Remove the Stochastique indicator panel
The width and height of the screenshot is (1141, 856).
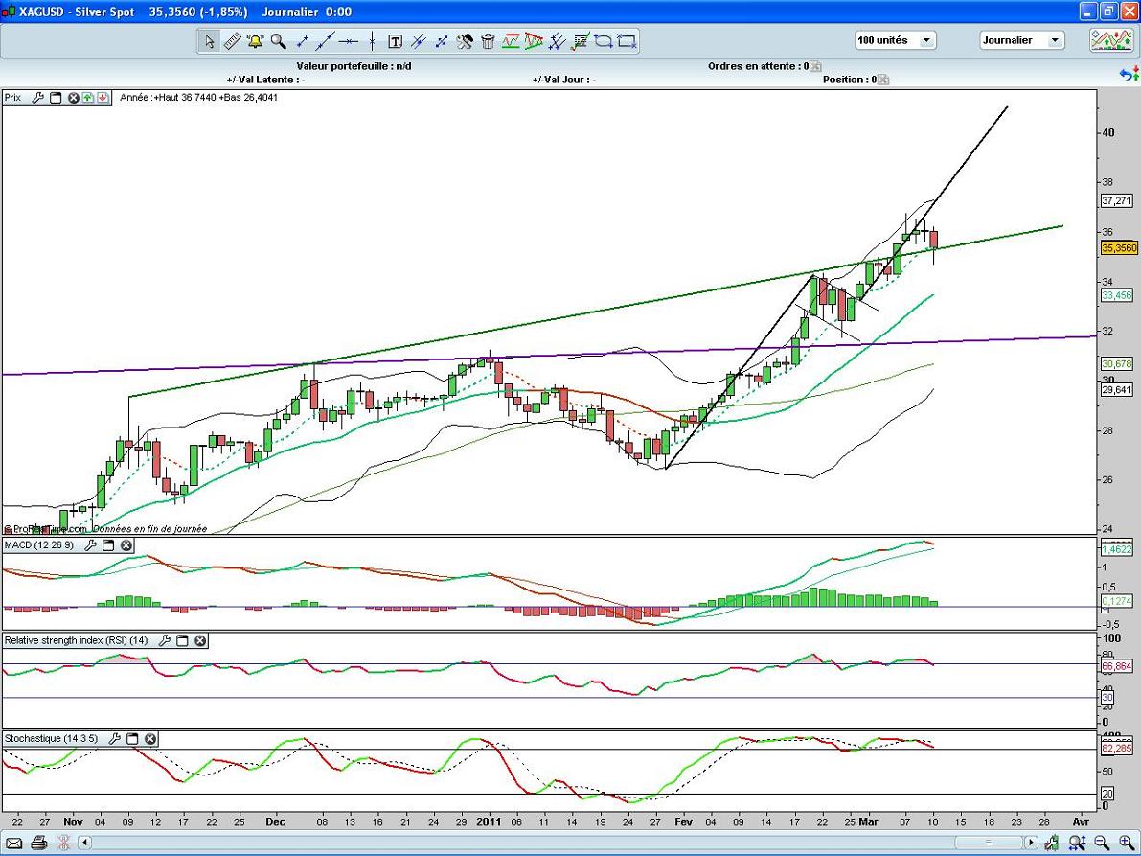[150, 739]
